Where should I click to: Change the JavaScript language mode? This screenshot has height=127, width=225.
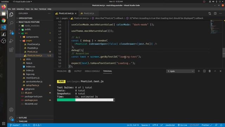tap(170, 125)
